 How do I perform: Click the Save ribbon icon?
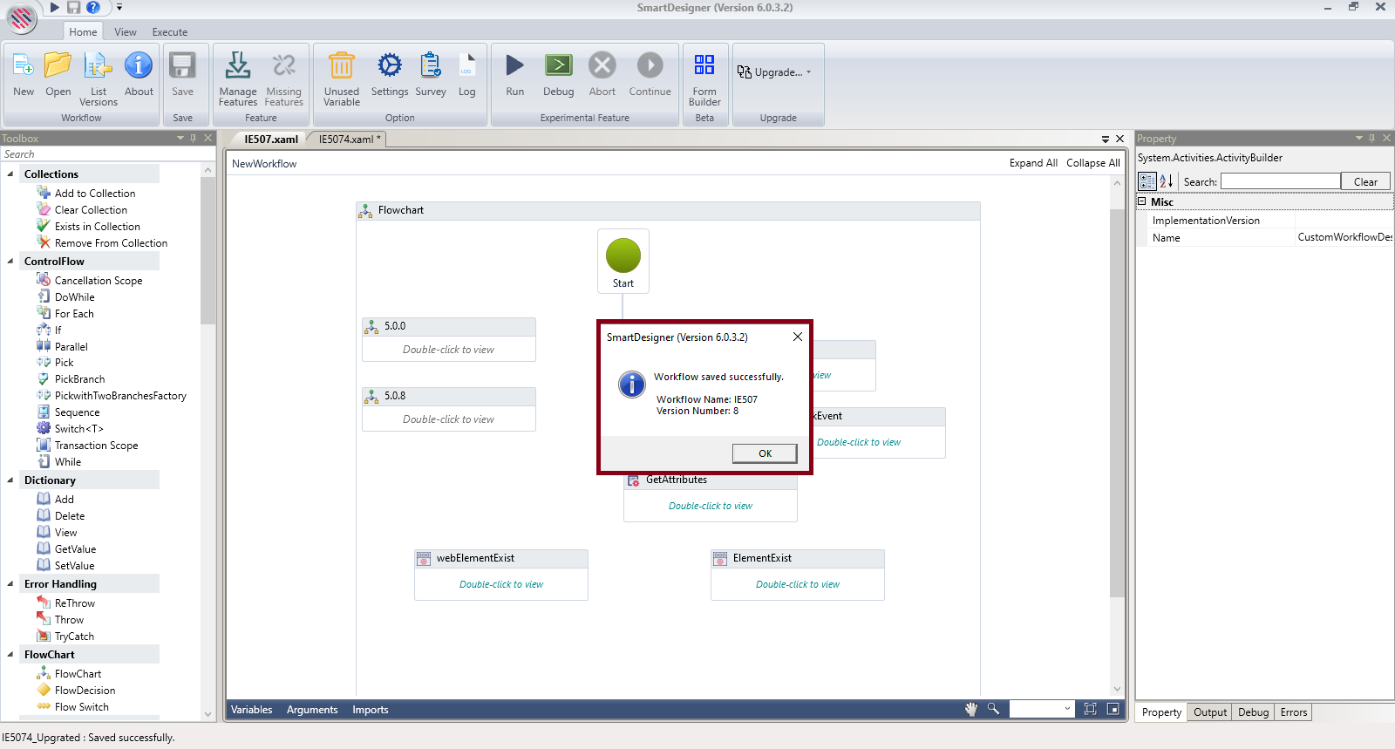(x=182, y=65)
